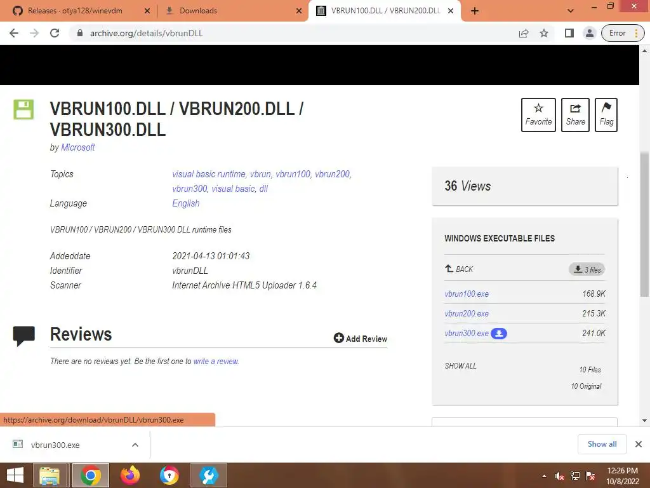
Task: Open the vbrun topic link
Action: [x=261, y=174]
